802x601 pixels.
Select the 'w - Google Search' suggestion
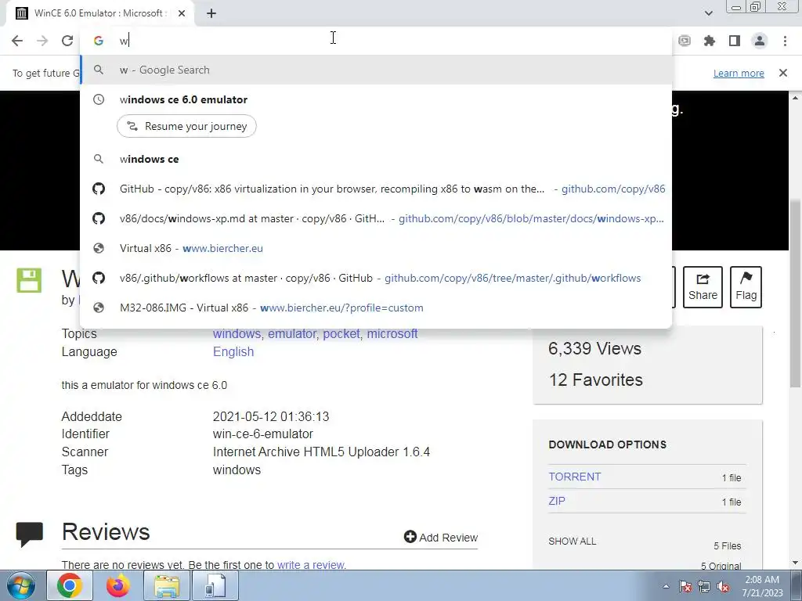376,70
